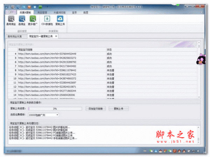Click the 通用佣金 search icon
This screenshot has height=157, width=210.
pos(11,19)
